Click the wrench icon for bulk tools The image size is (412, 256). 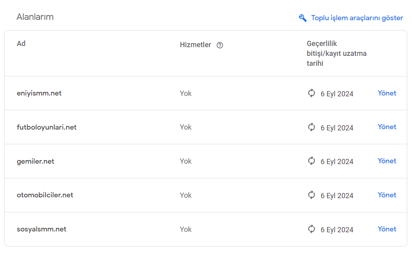click(x=303, y=18)
